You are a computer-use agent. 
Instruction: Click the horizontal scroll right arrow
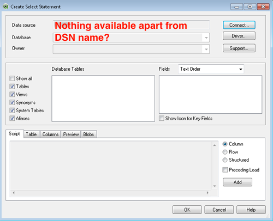[207, 193]
